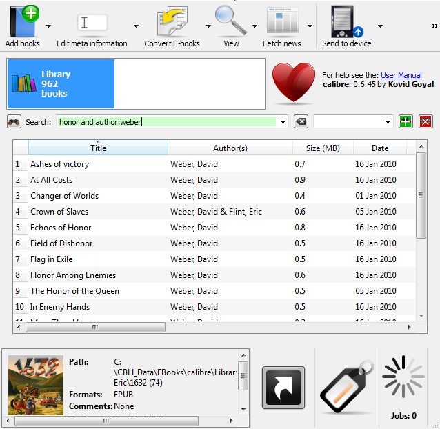Screen dimensions: 440x429
Task: Select the book 'Field of Dishonor'
Action: pos(61,243)
